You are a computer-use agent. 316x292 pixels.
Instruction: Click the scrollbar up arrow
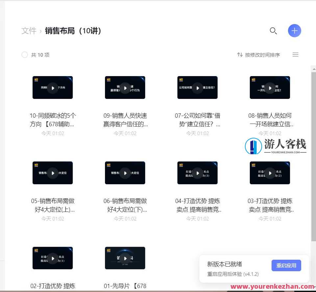313,69
